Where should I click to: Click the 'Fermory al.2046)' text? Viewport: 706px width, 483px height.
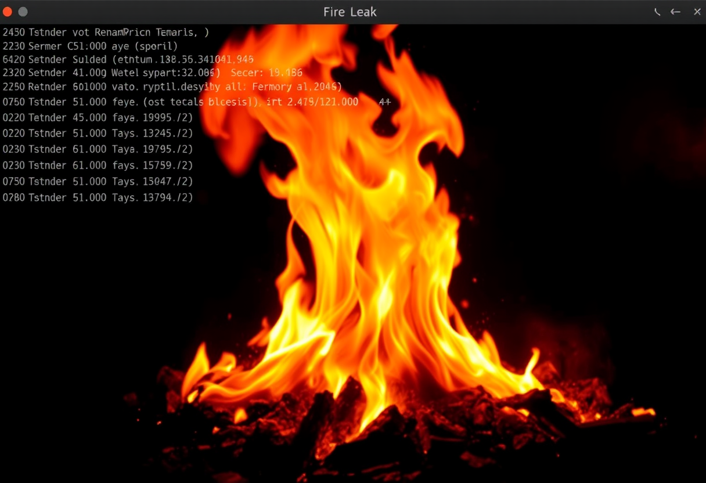coord(297,86)
